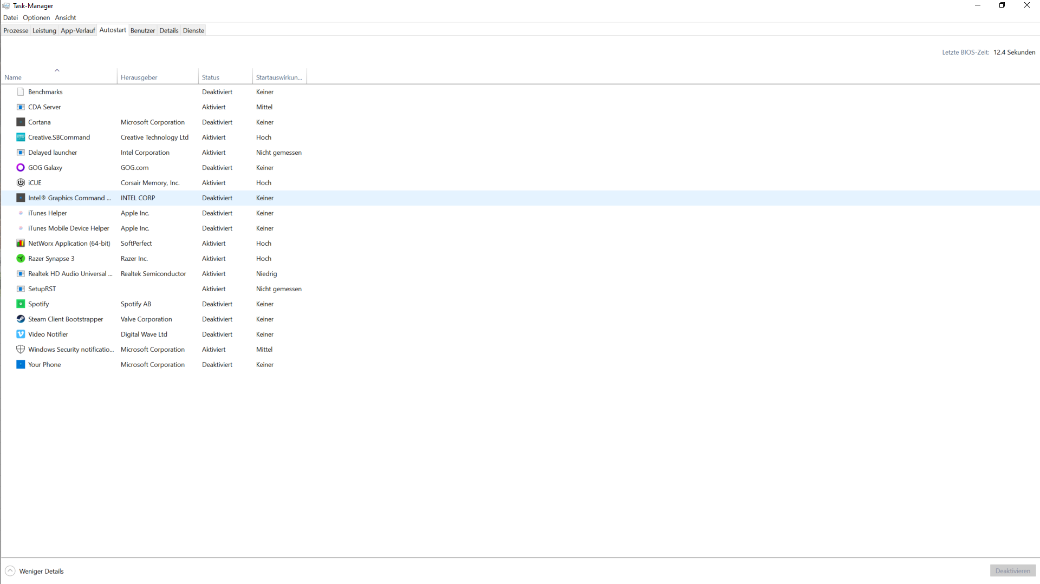Click Aktiviert status in iCUE row

(x=214, y=183)
